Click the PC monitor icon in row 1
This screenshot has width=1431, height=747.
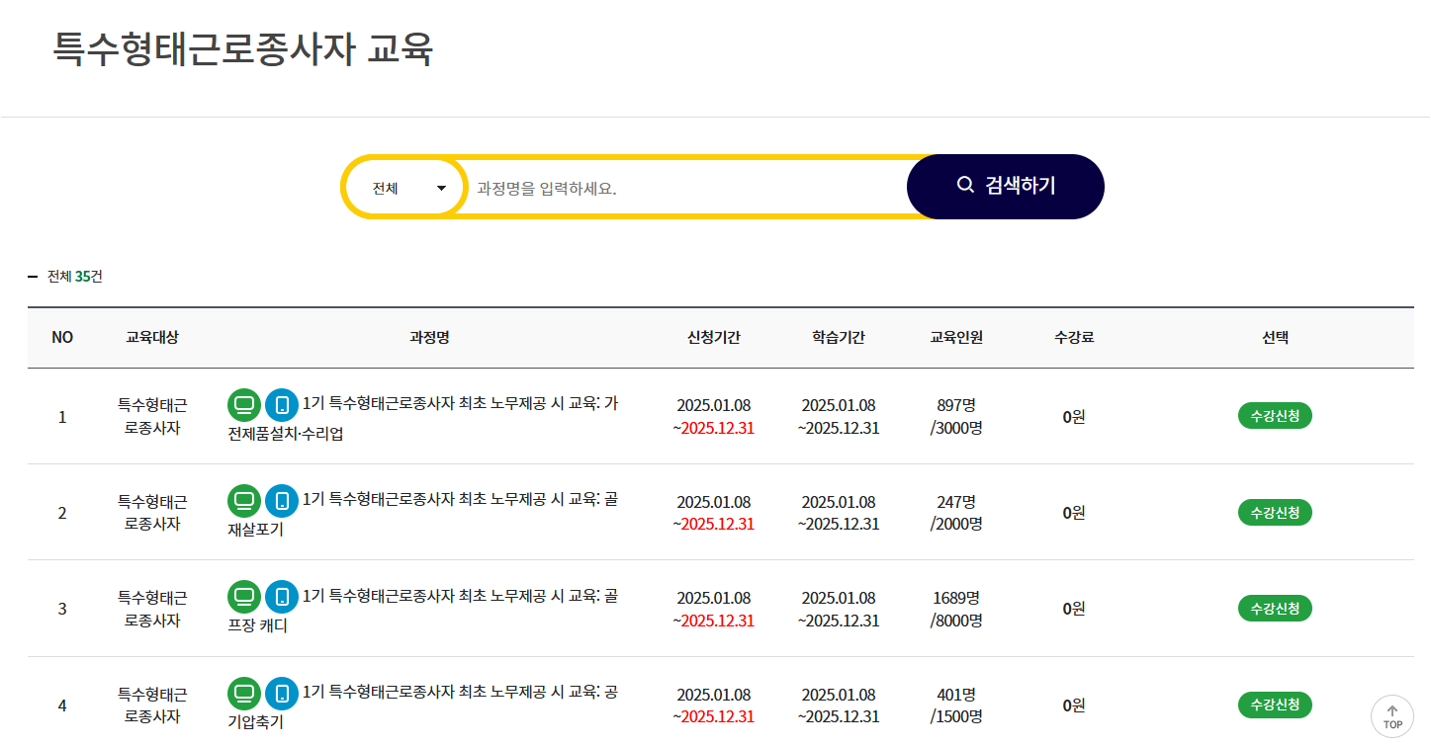click(x=244, y=404)
